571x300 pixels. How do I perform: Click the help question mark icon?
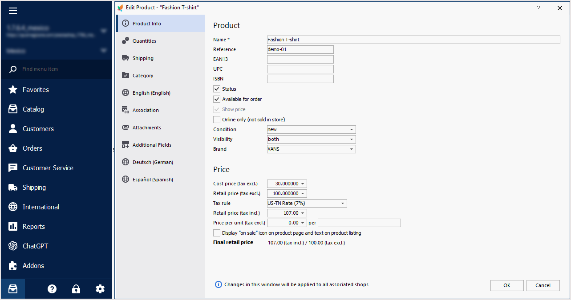[52, 289]
